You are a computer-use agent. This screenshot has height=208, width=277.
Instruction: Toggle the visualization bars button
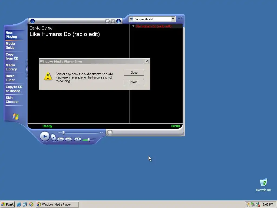point(107,21)
